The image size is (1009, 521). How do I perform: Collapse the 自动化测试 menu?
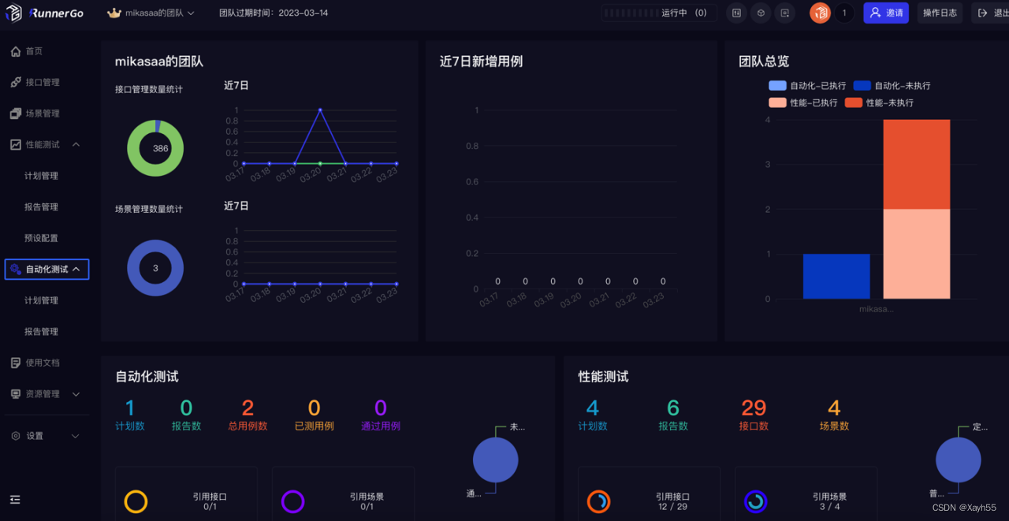click(48, 269)
